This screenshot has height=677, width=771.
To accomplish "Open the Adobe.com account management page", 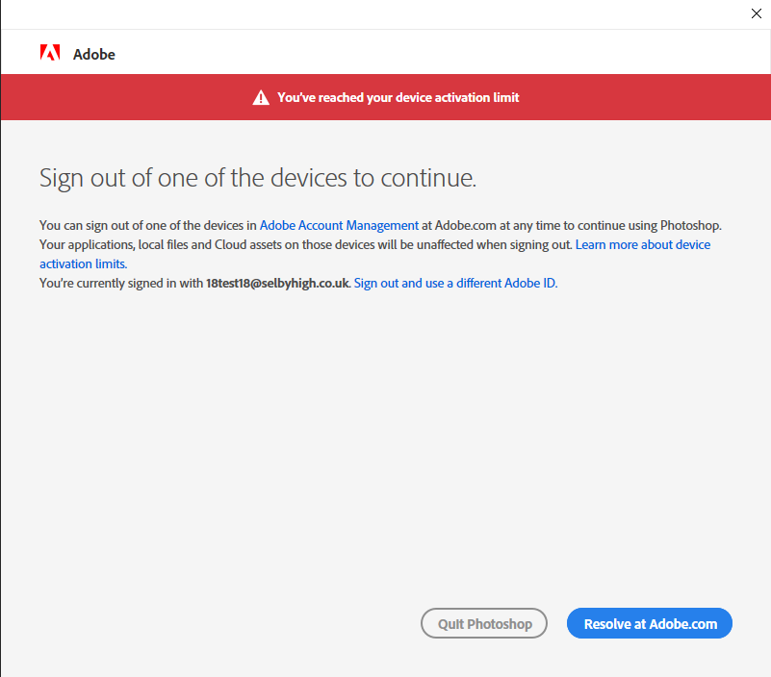I will point(339,225).
